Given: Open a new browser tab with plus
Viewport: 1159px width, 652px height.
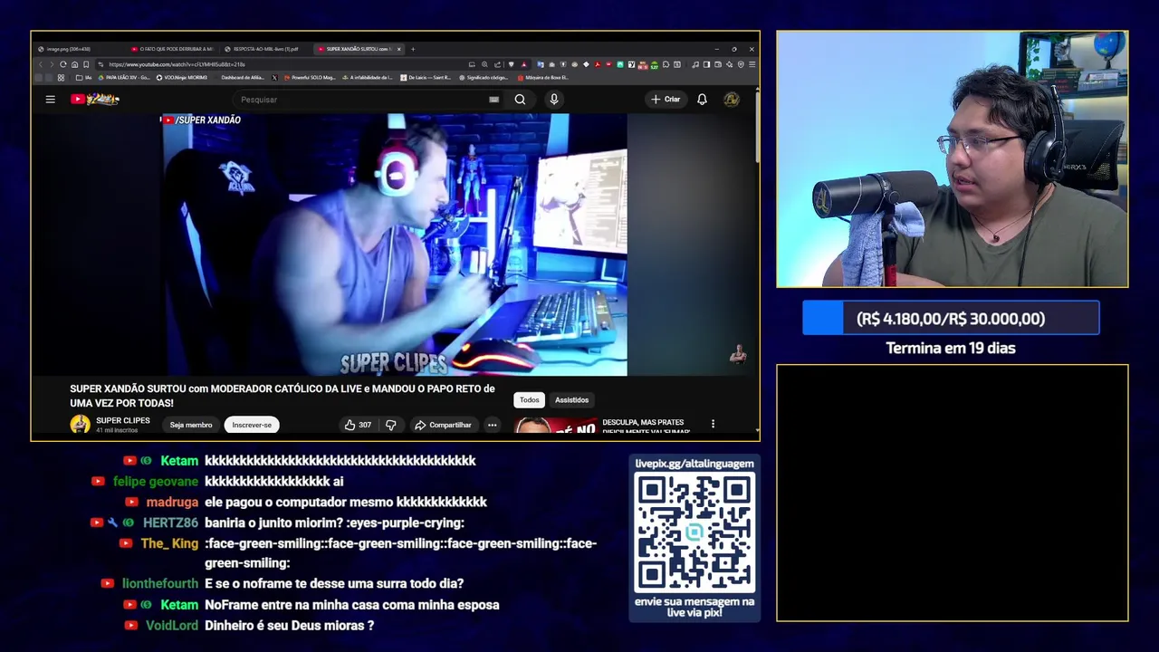Looking at the screenshot, I should 413,49.
